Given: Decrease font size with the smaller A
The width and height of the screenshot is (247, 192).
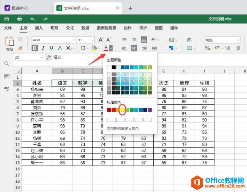Looking at the screenshot, I should [x=109, y=39].
